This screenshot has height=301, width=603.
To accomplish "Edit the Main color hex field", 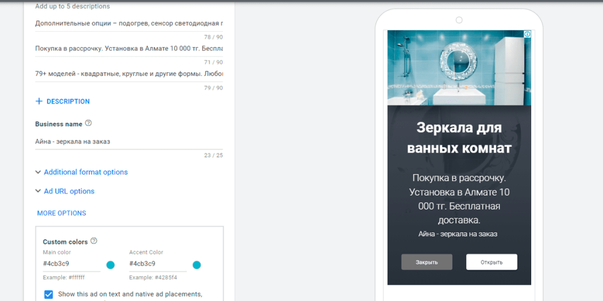I will click(71, 264).
